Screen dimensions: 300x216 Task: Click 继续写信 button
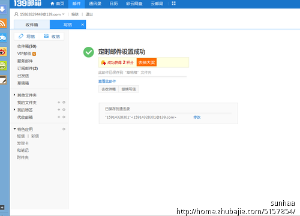[x=128, y=89]
